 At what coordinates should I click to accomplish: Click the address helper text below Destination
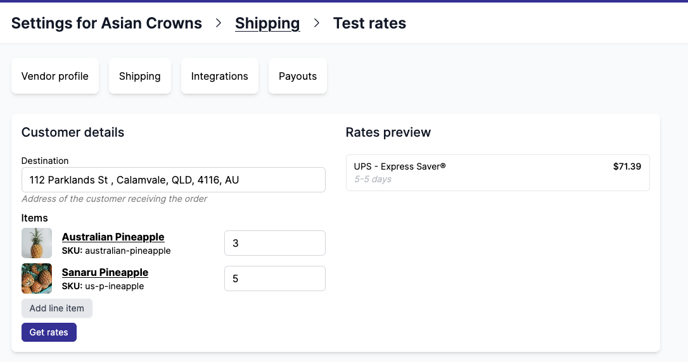[x=114, y=199]
